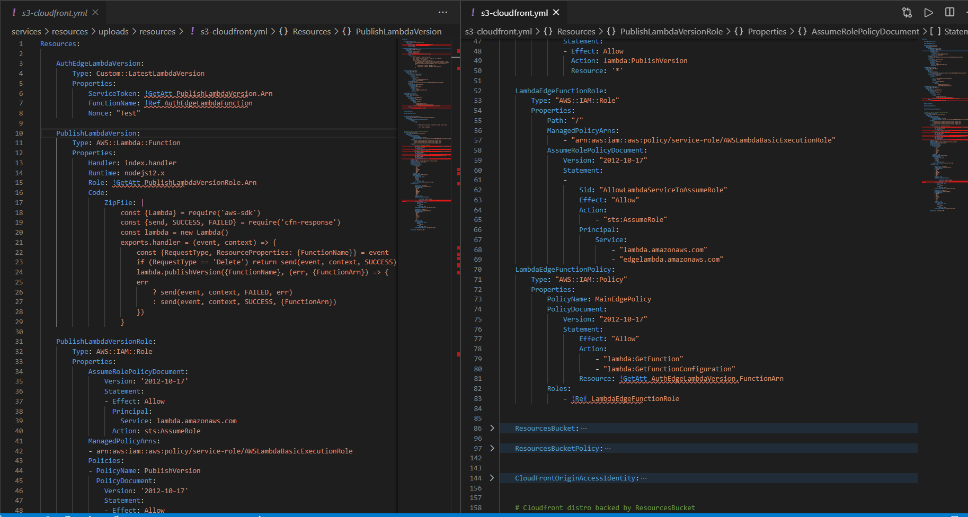Select the italic s3-cloudfront.yml tab in left pane
The width and height of the screenshot is (968, 517).
click(55, 13)
